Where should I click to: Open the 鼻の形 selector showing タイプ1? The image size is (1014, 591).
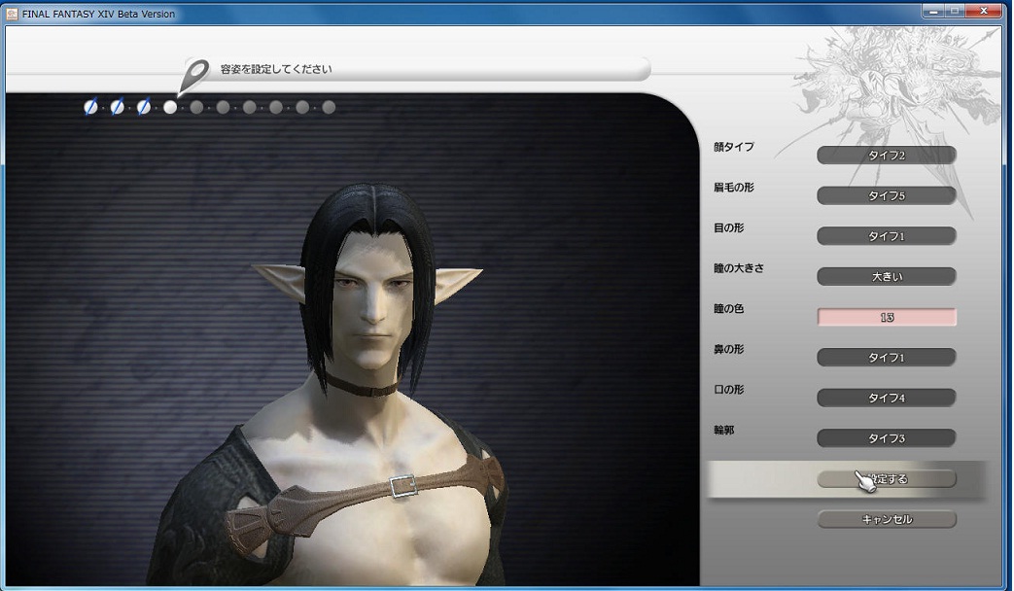[887, 357]
